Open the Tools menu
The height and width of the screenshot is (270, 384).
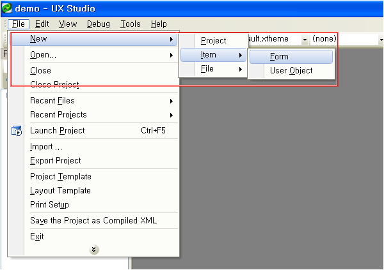(x=131, y=24)
